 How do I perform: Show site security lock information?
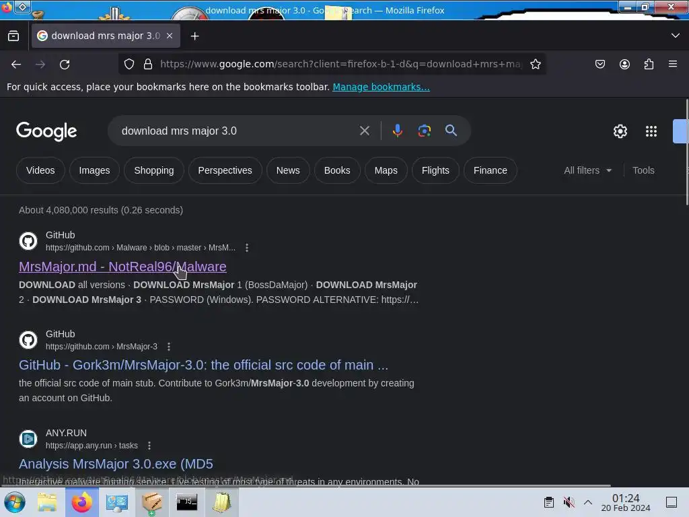pyautogui.click(x=148, y=64)
